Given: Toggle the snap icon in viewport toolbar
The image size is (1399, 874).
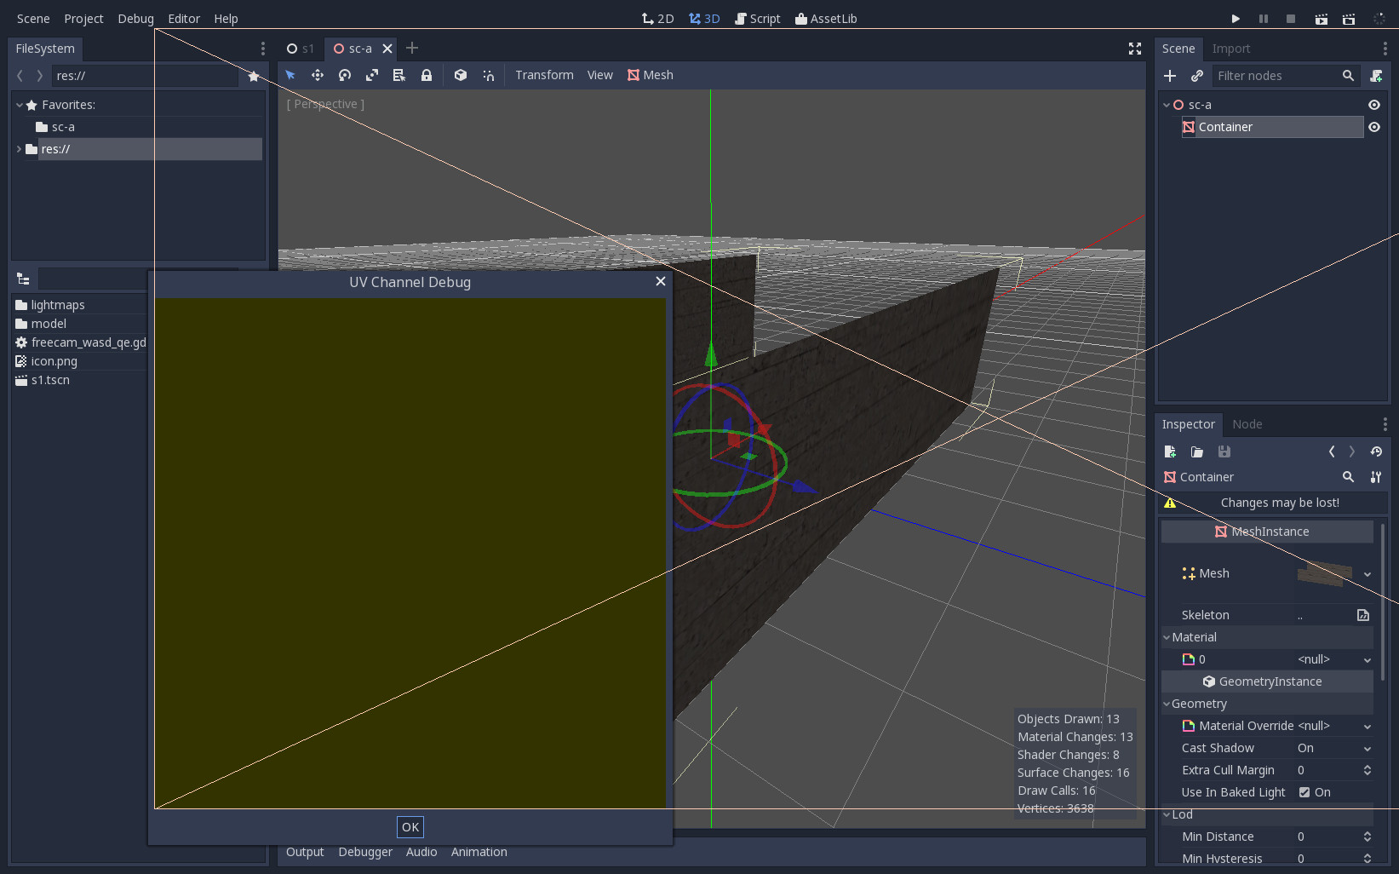Looking at the screenshot, I should (x=488, y=75).
